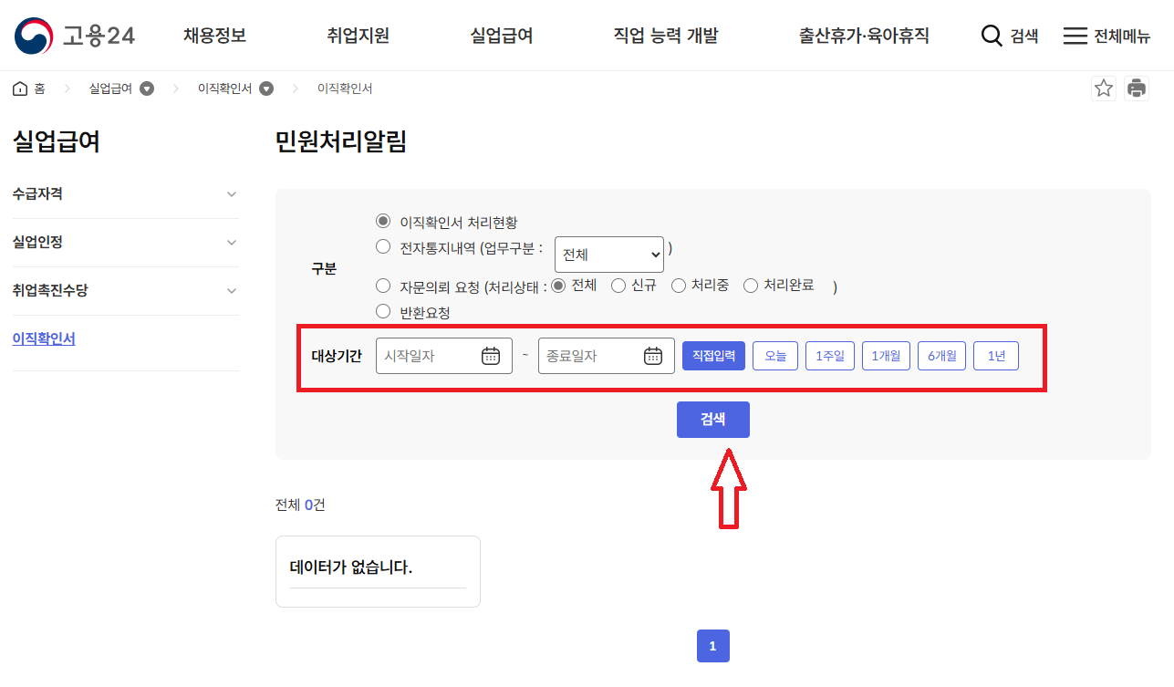
Task: Select 신규 as the processing status
Action: (618, 286)
